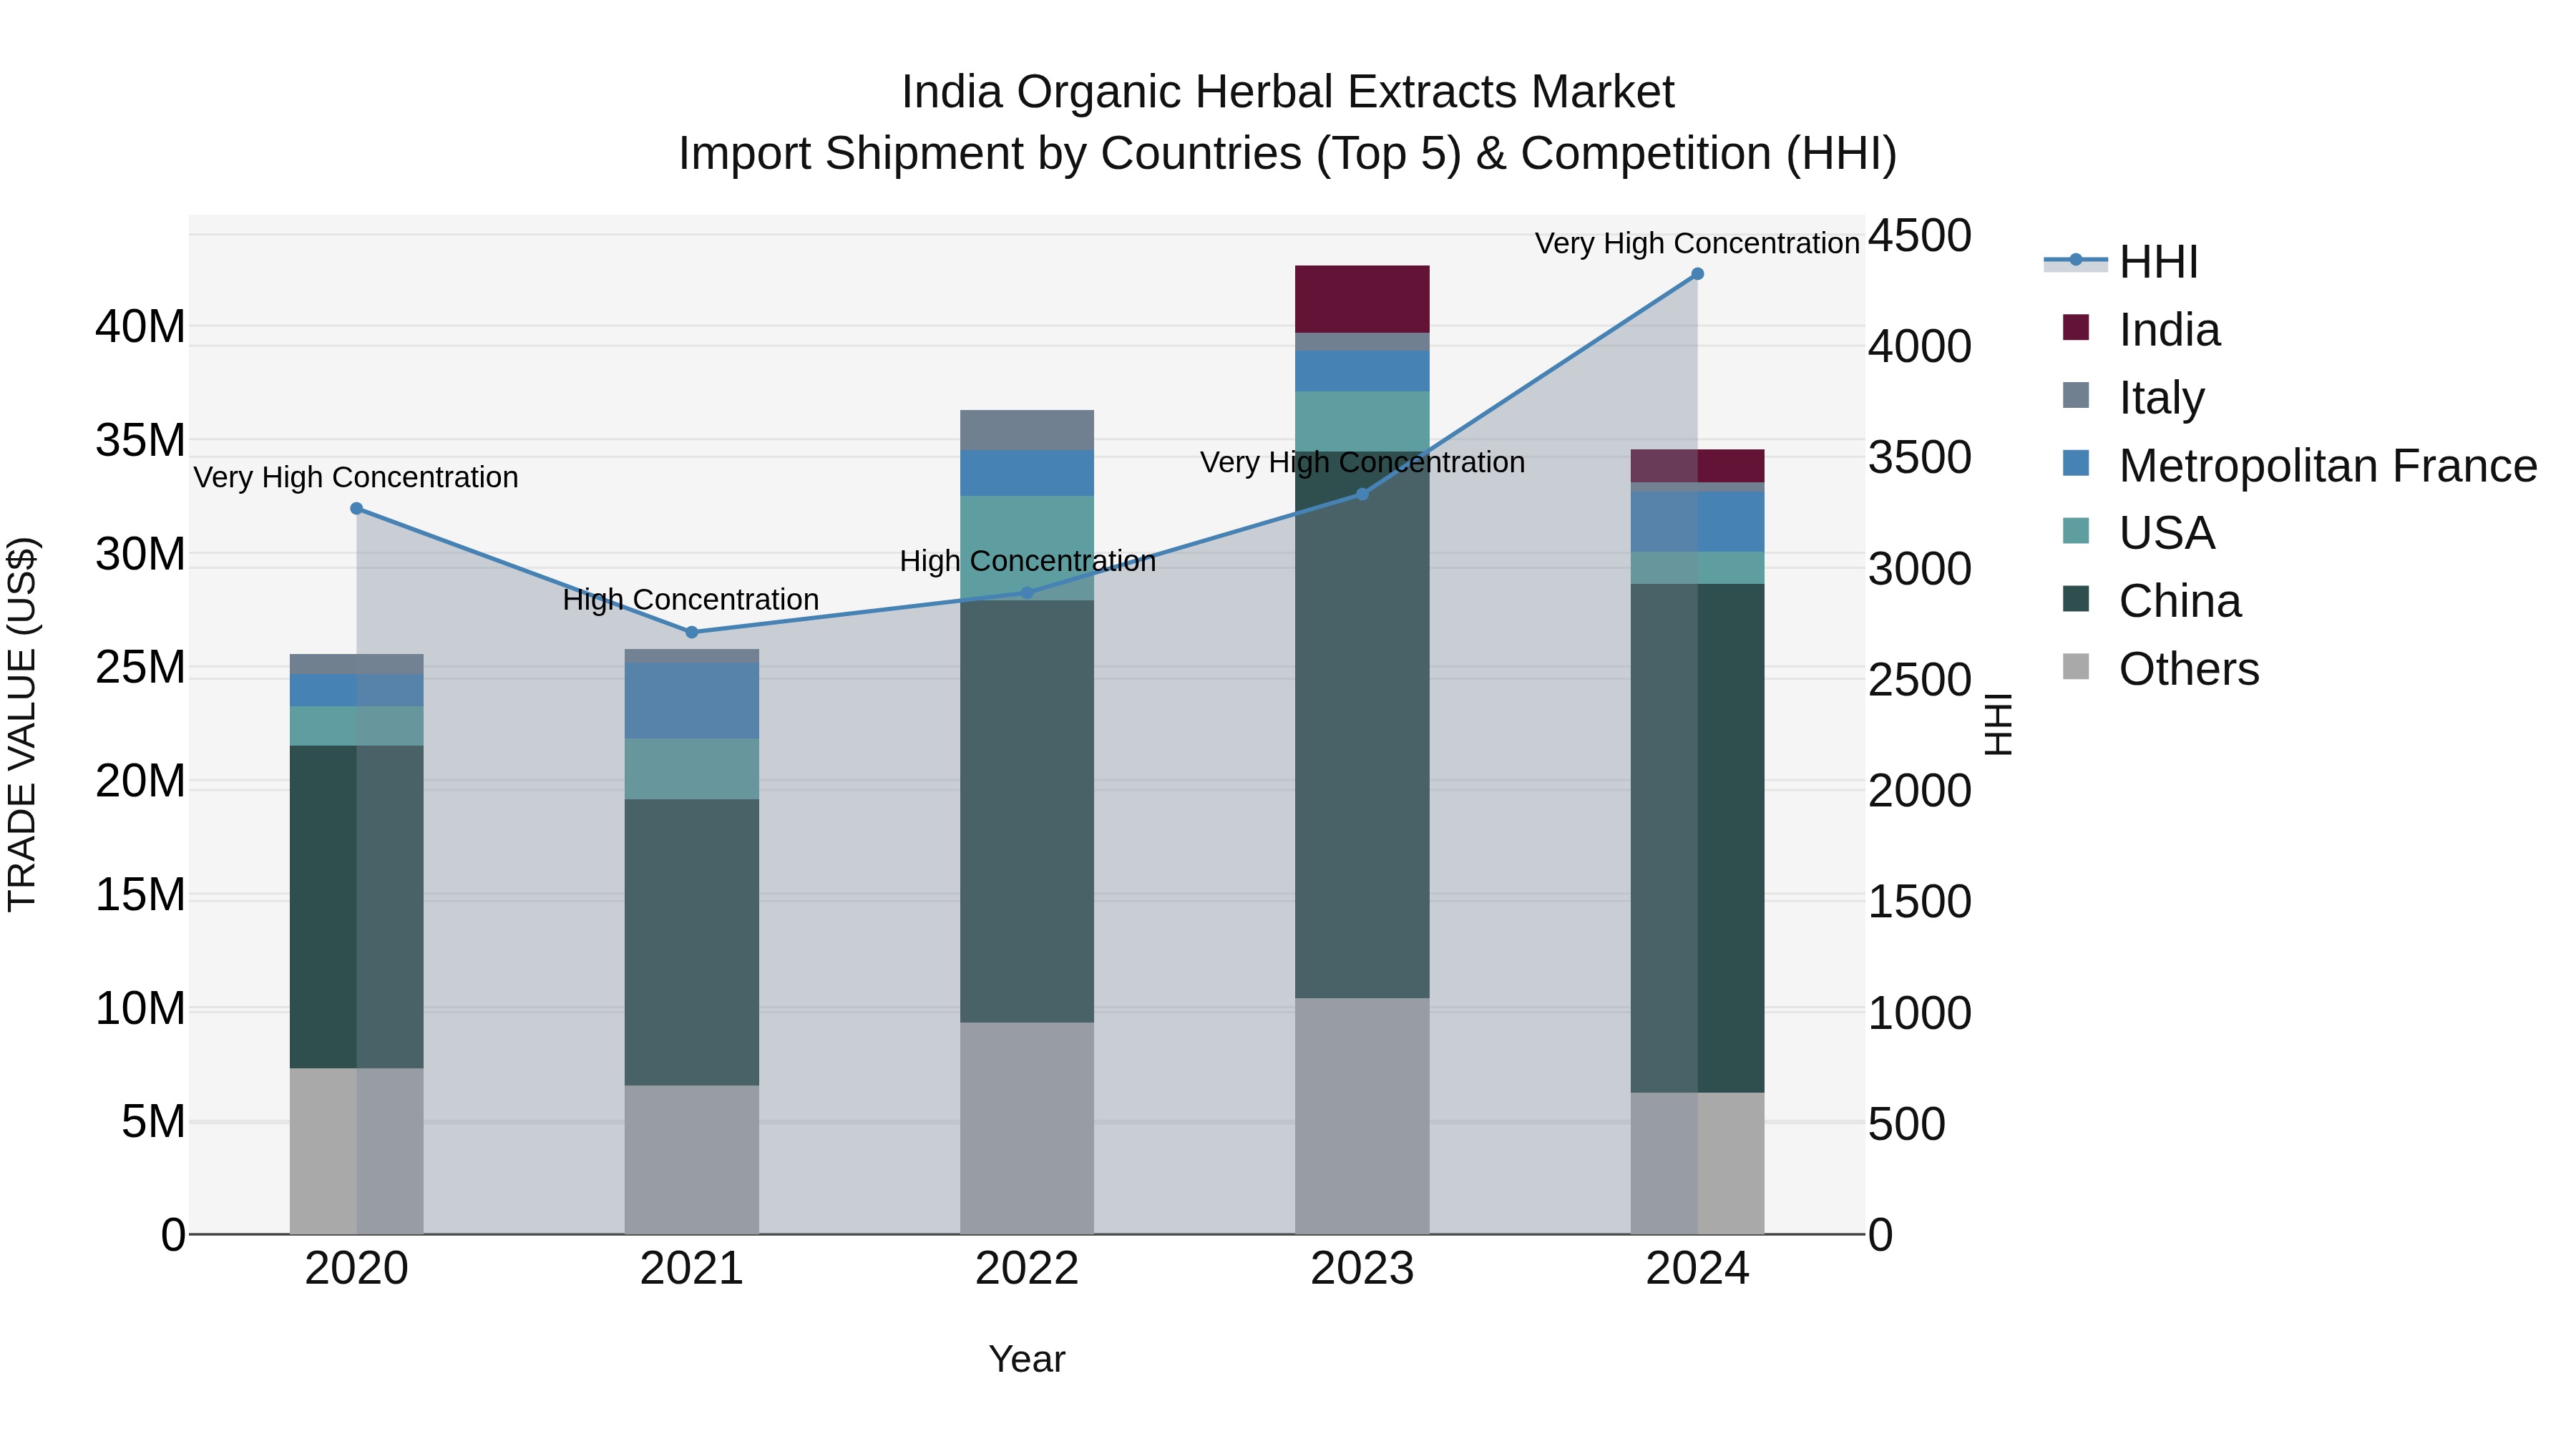Click the Metropolitan France segment of 2021 bar

pos(692,701)
